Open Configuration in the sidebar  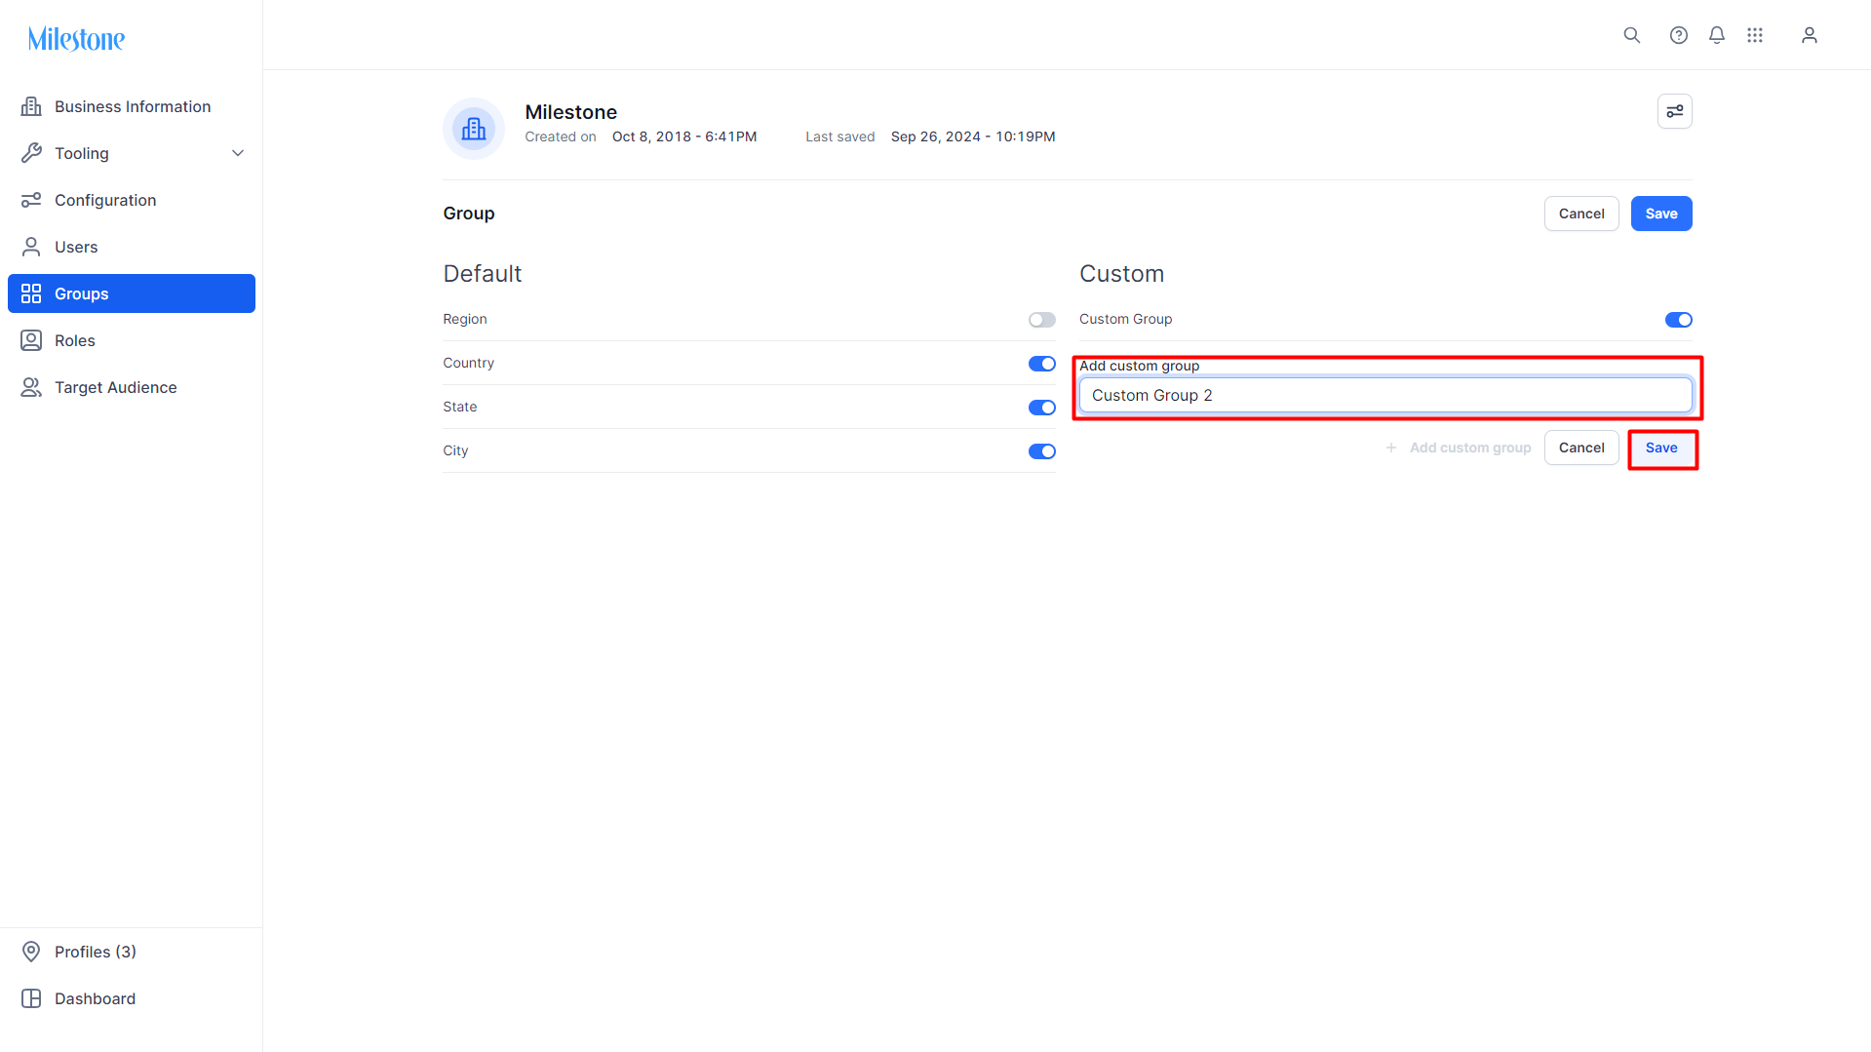pyautogui.click(x=132, y=200)
